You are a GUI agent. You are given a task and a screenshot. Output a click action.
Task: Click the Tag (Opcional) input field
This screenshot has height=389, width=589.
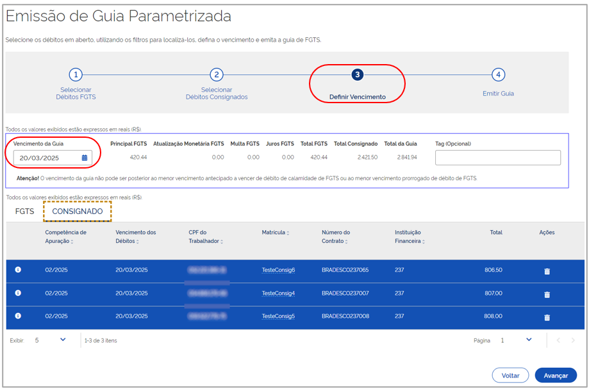click(x=497, y=158)
